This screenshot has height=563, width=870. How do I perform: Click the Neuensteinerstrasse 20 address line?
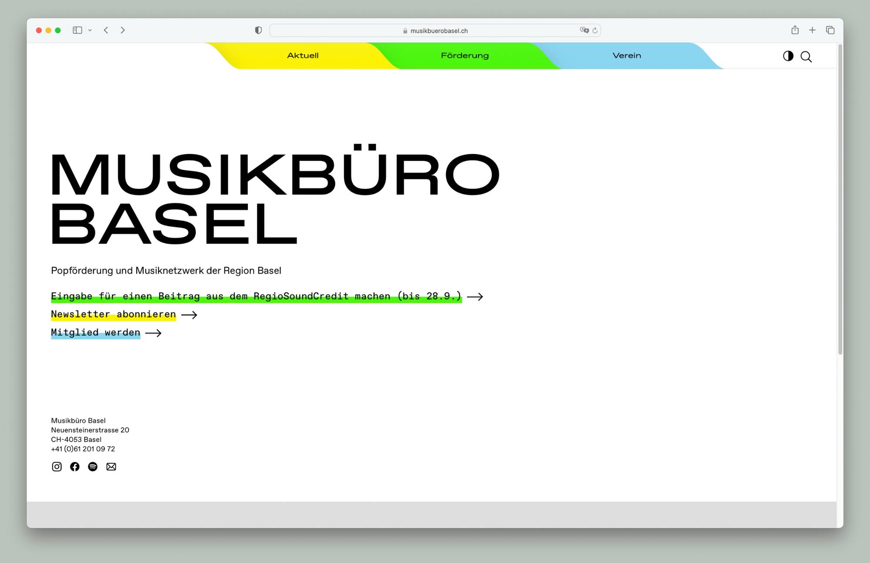pyautogui.click(x=90, y=430)
